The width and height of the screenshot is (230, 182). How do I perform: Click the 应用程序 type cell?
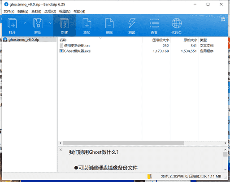coord(207,51)
